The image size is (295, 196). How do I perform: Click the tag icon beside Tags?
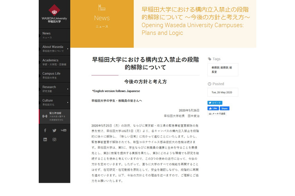(210, 59)
